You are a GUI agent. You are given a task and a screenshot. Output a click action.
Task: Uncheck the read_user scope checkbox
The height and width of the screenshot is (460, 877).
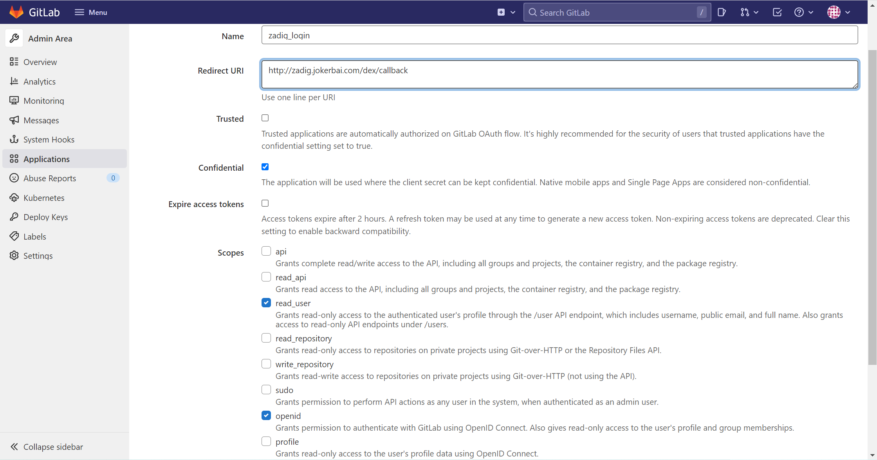tap(266, 303)
